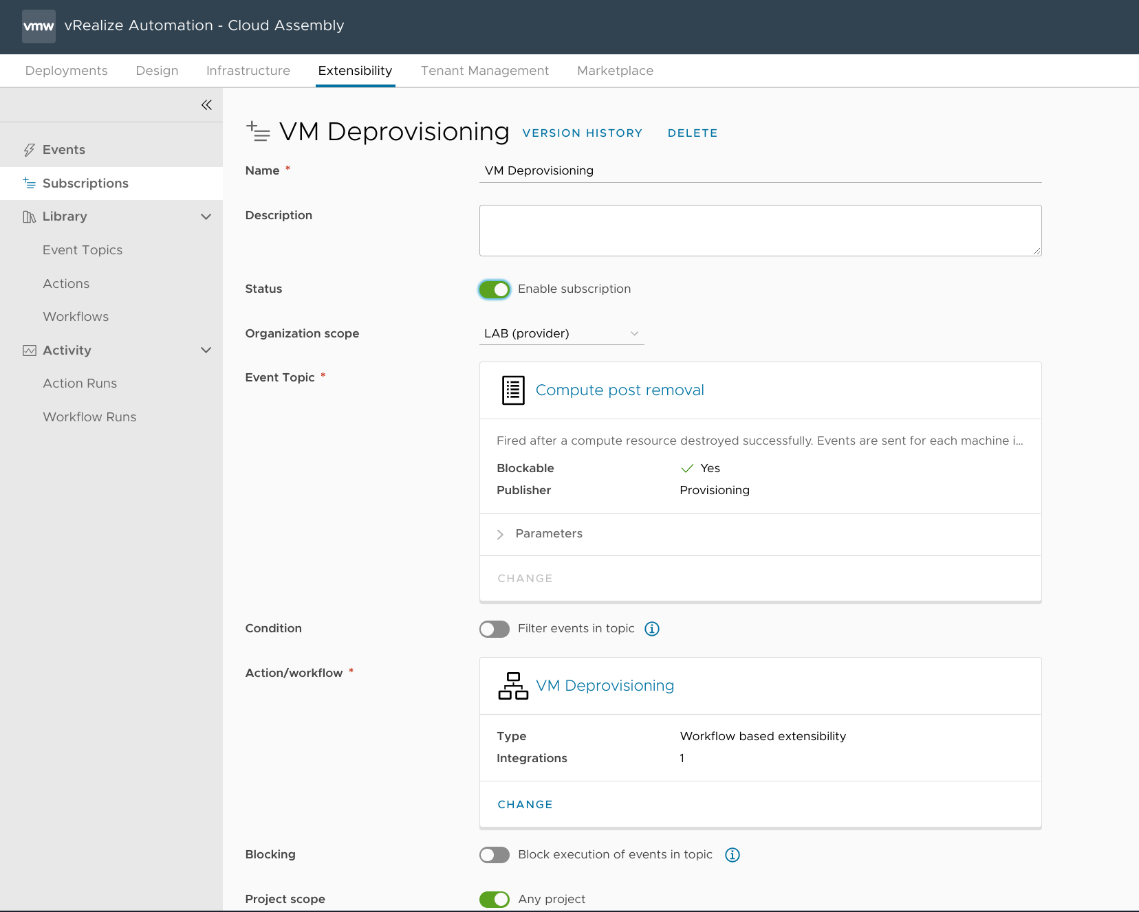The height and width of the screenshot is (912, 1139).
Task: Collapse the sidebar with double-chevron icon
Action: [206, 104]
